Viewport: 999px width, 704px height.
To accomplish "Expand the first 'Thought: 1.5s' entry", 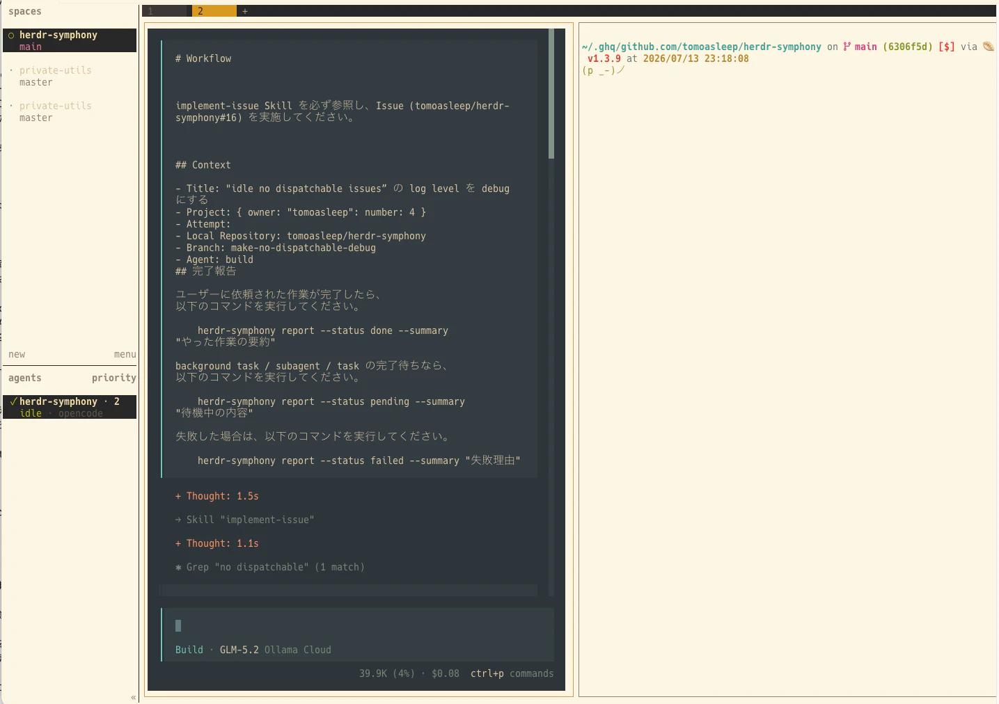I will coord(217,496).
